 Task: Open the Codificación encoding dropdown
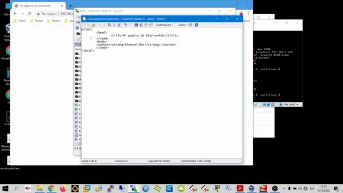tap(165, 25)
